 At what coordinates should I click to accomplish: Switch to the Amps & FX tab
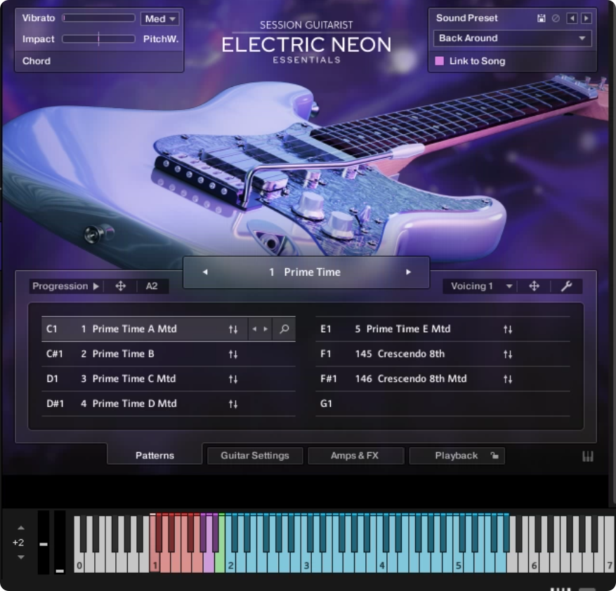click(x=355, y=456)
